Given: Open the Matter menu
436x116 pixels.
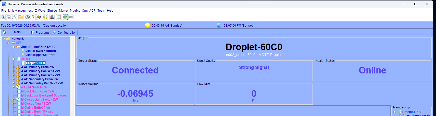Looking at the screenshot, I should coord(64,11).
